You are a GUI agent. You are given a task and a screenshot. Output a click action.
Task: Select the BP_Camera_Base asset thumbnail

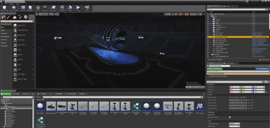pyautogui.click(x=51, y=107)
